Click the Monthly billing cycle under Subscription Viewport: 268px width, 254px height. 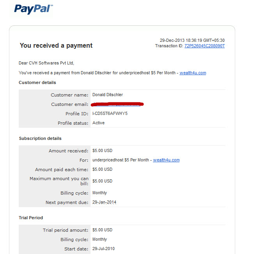(x=99, y=193)
